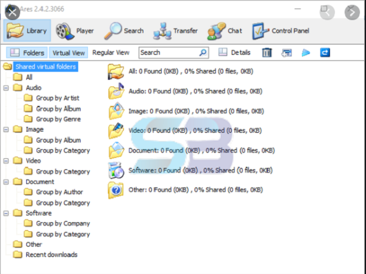366x274 pixels.
Task: Collapse the Software tree node
Action: 6,213
